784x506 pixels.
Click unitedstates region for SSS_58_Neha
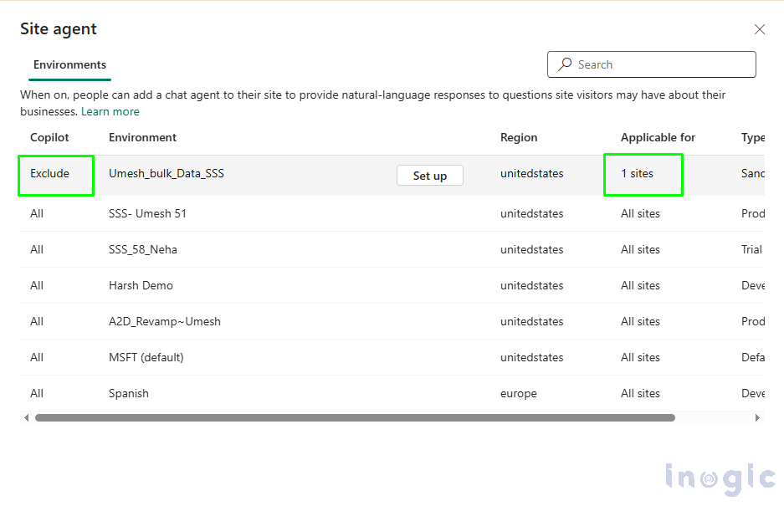click(531, 249)
